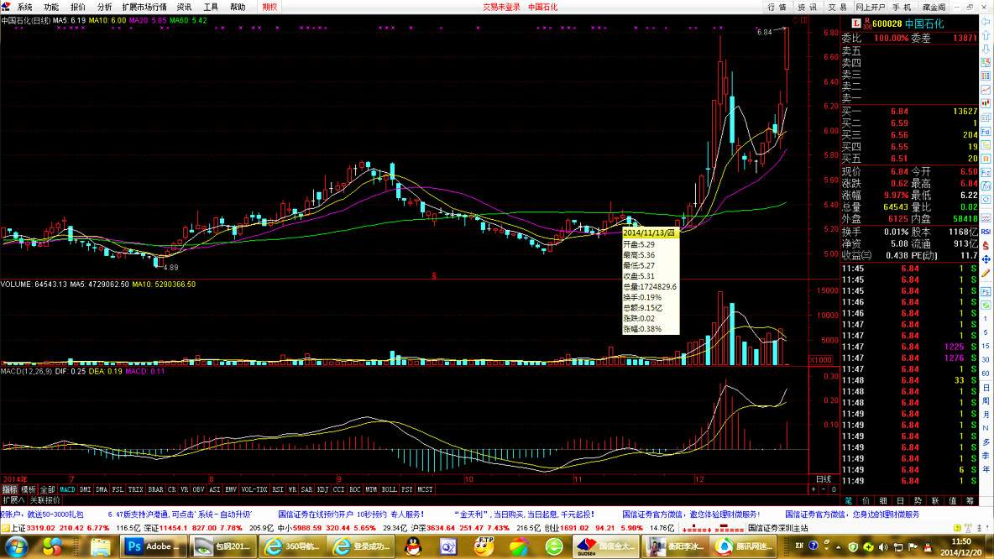
Task: Click the red L badge beside 600028
Action: pyautogui.click(x=855, y=24)
